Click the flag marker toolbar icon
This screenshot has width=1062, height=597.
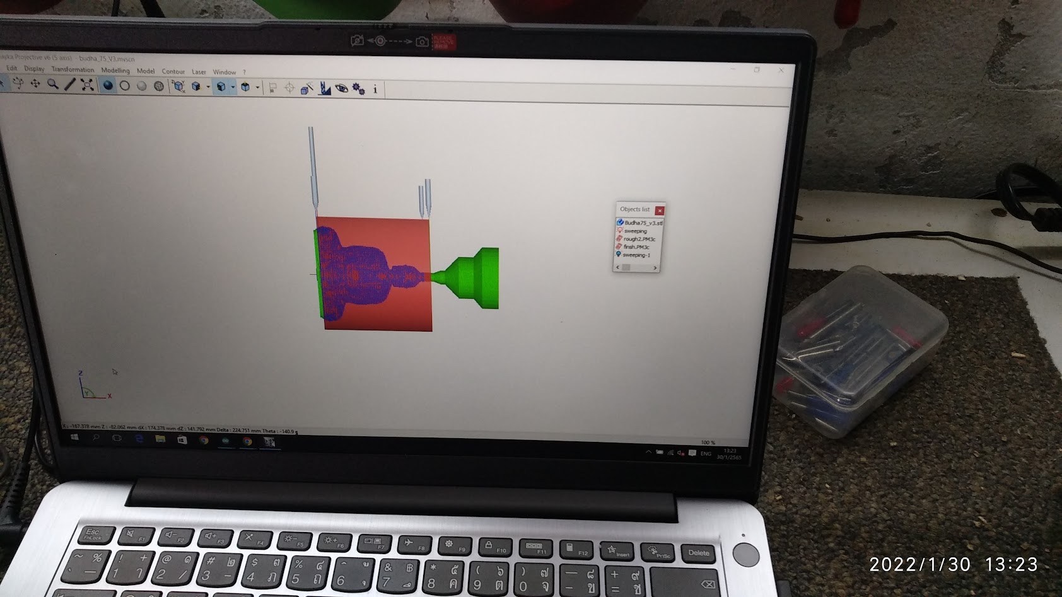pos(272,88)
